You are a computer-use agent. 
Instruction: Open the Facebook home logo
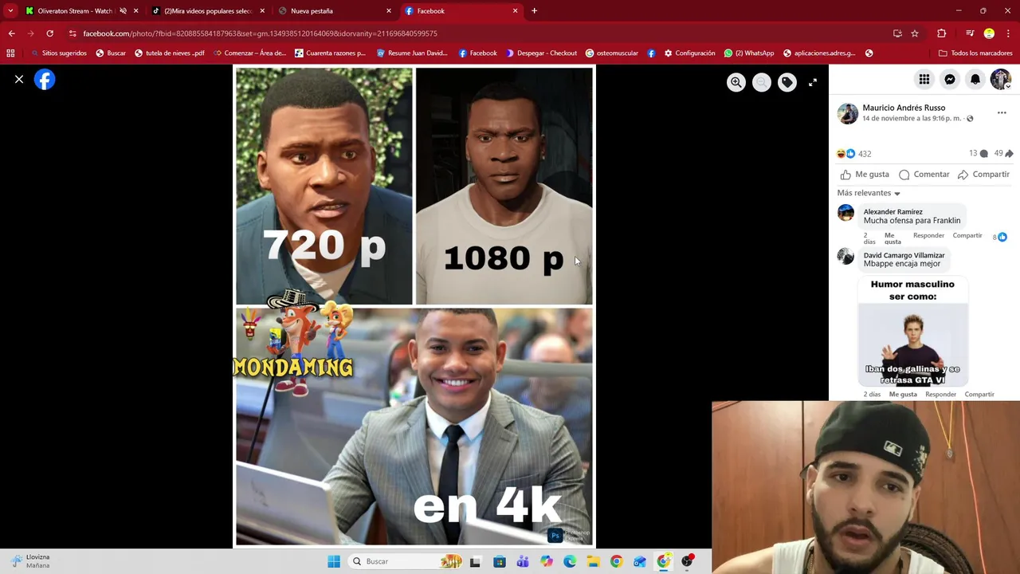tap(45, 80)
